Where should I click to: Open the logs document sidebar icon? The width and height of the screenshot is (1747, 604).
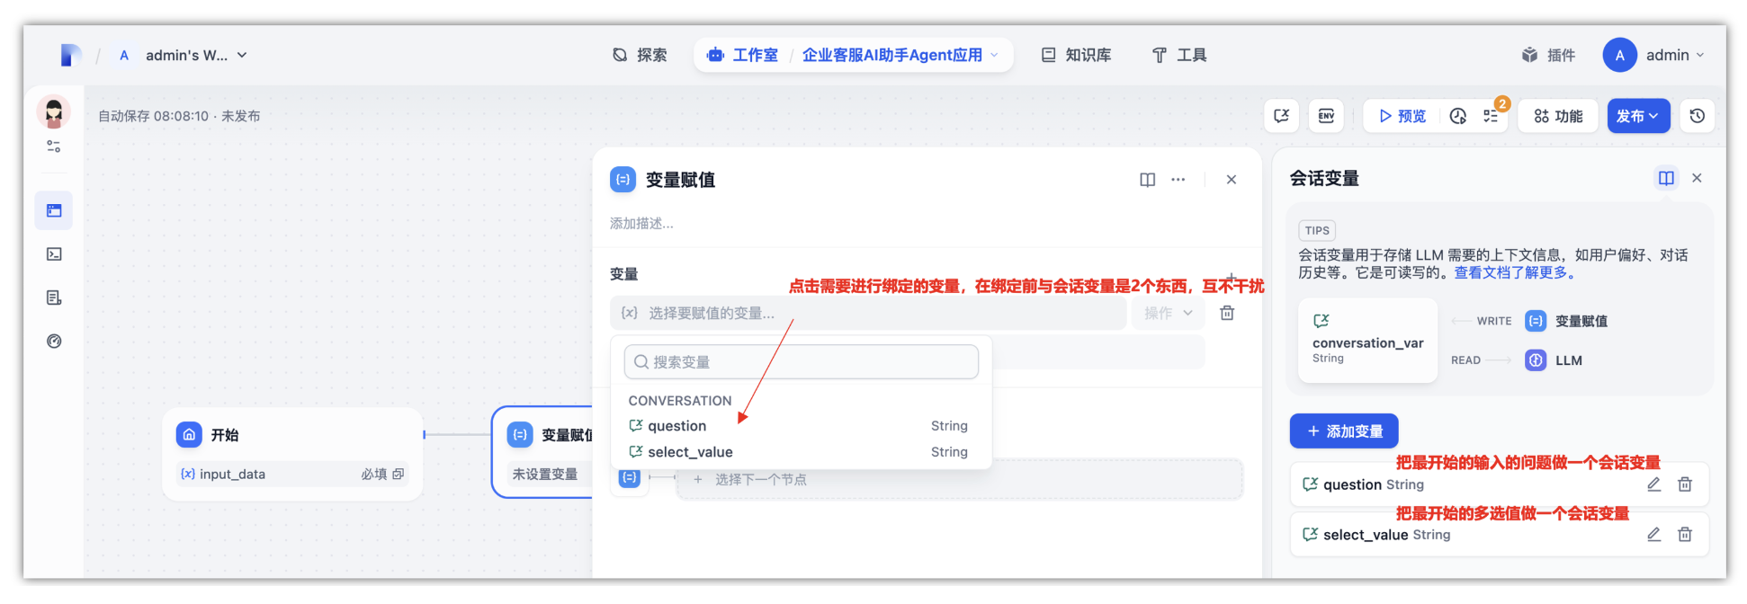[x=54, y=298]
